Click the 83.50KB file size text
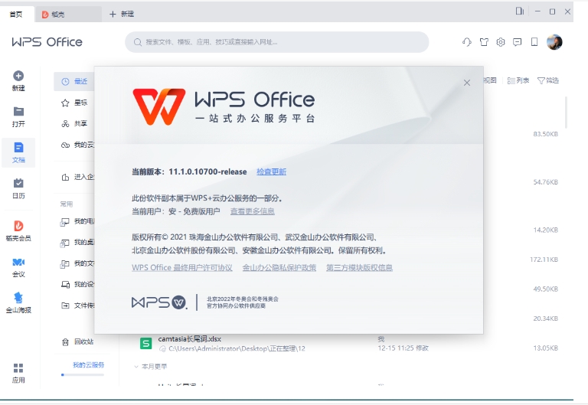Image resolution: width=588 pixels, height=405 pixels. click(x=546, y=134)
